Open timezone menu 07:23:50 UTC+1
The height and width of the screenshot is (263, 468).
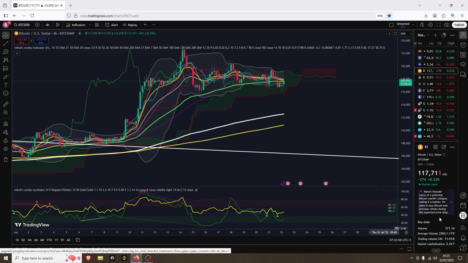point(400,240)
